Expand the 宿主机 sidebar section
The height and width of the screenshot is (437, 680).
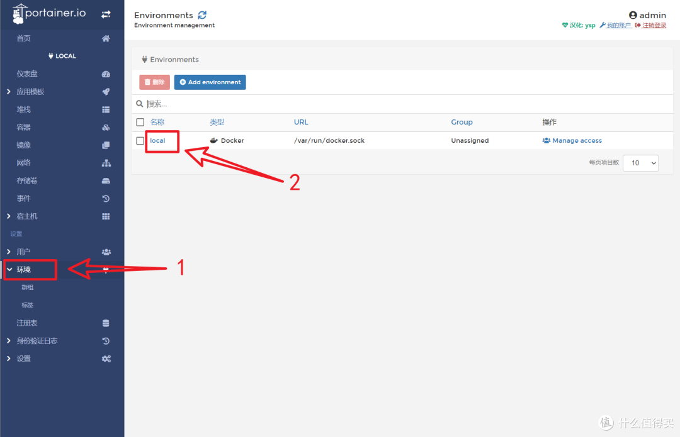click(26, 216)
